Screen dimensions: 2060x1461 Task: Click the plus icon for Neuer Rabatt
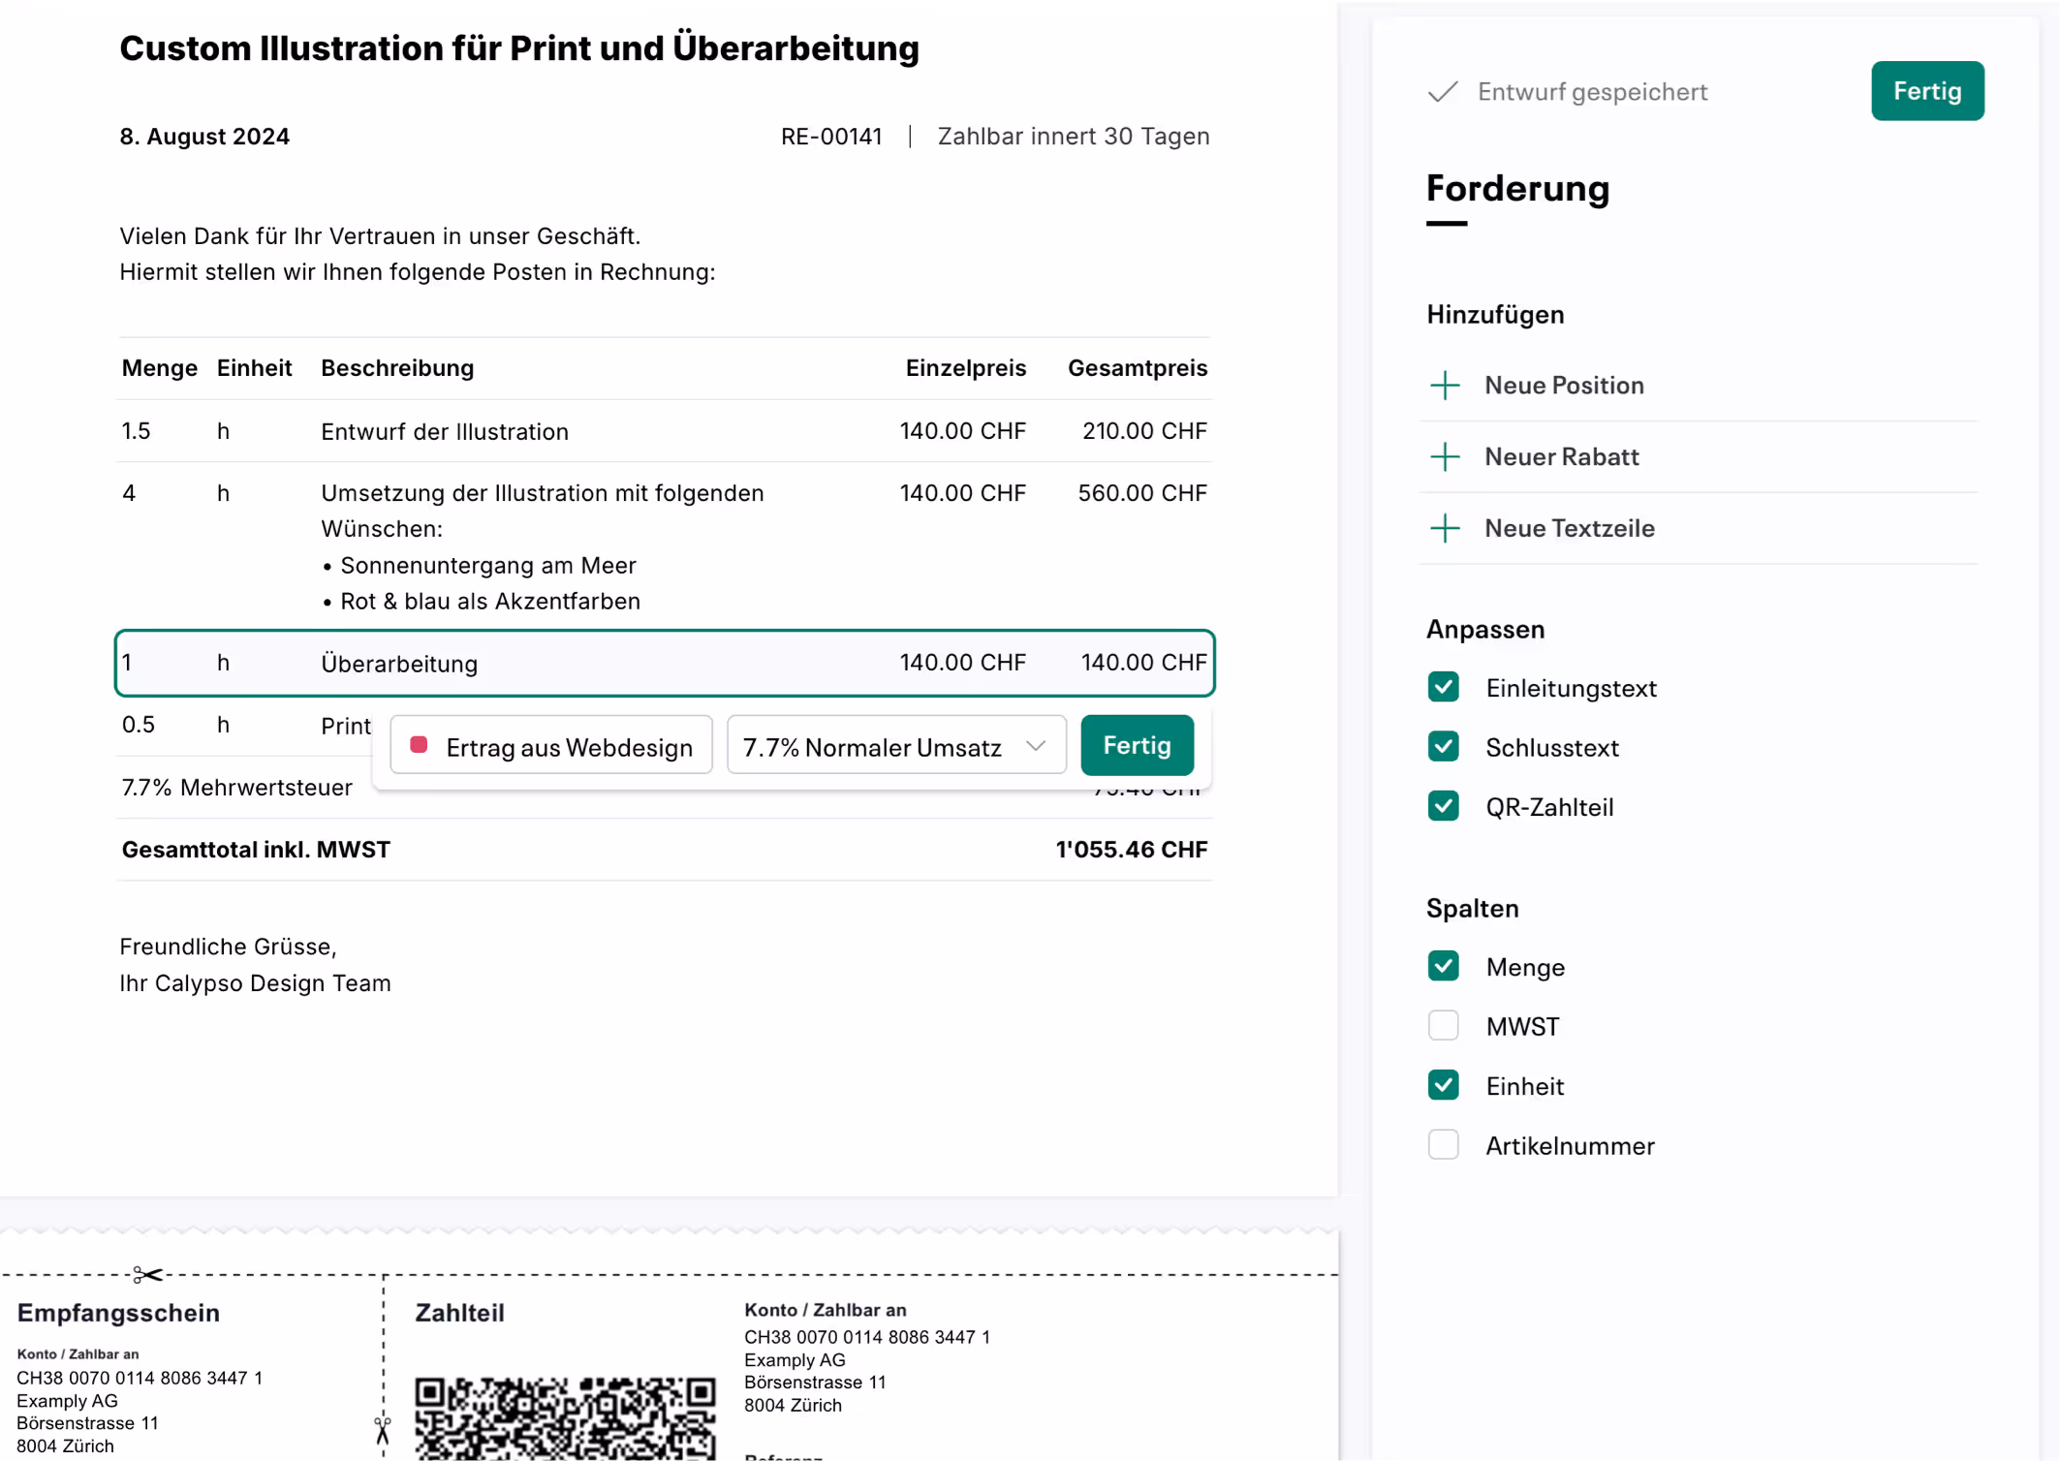(1445, 457)
